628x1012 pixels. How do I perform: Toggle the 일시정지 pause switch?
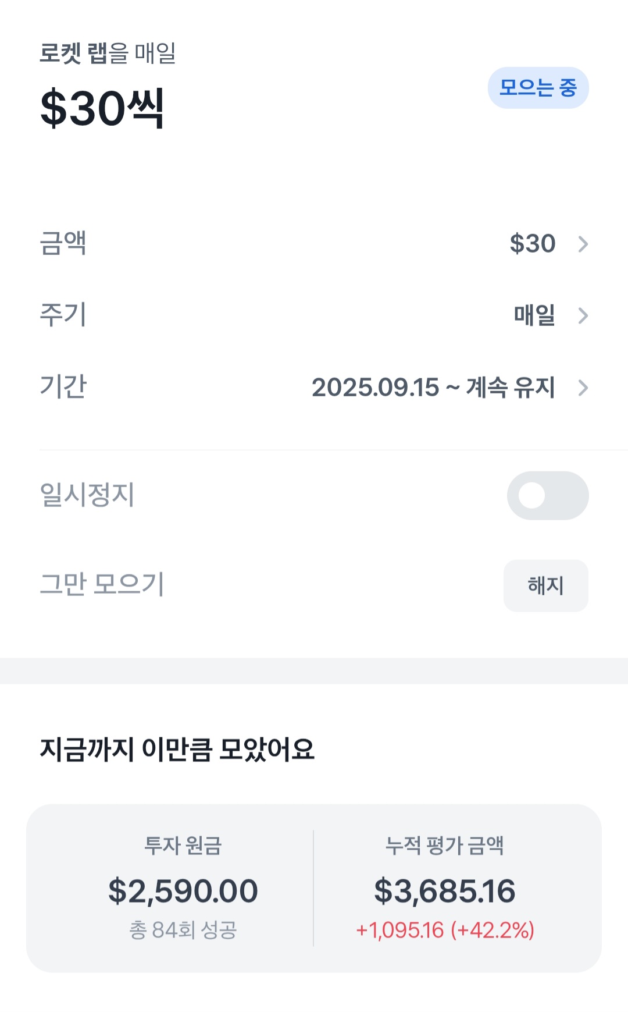(x=547, y=495)
